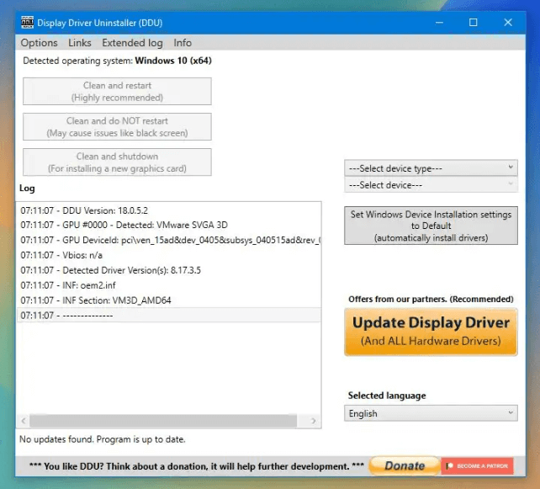Open the Options menu

[x=39, y=43]
